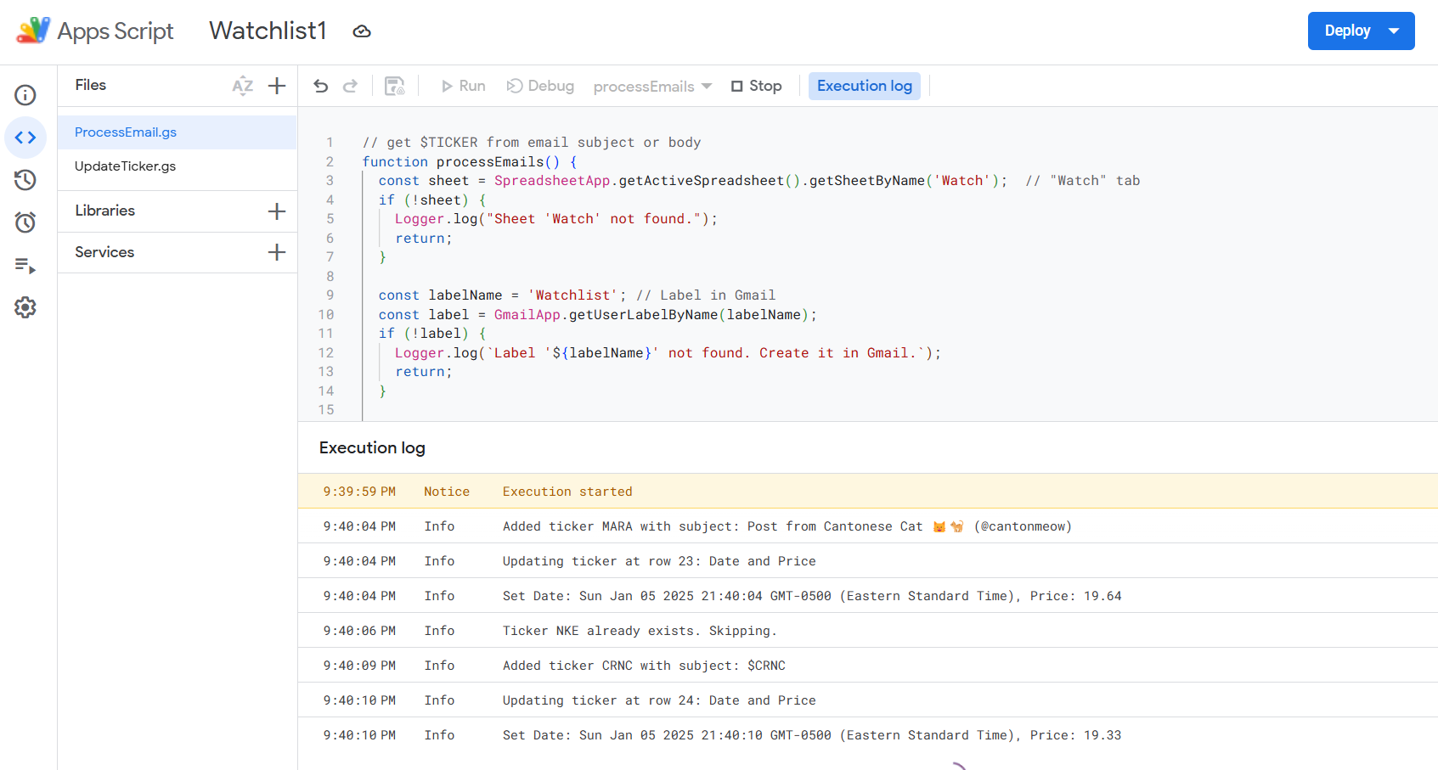Click the Watchlist1 project title

(x=268, y=31)
